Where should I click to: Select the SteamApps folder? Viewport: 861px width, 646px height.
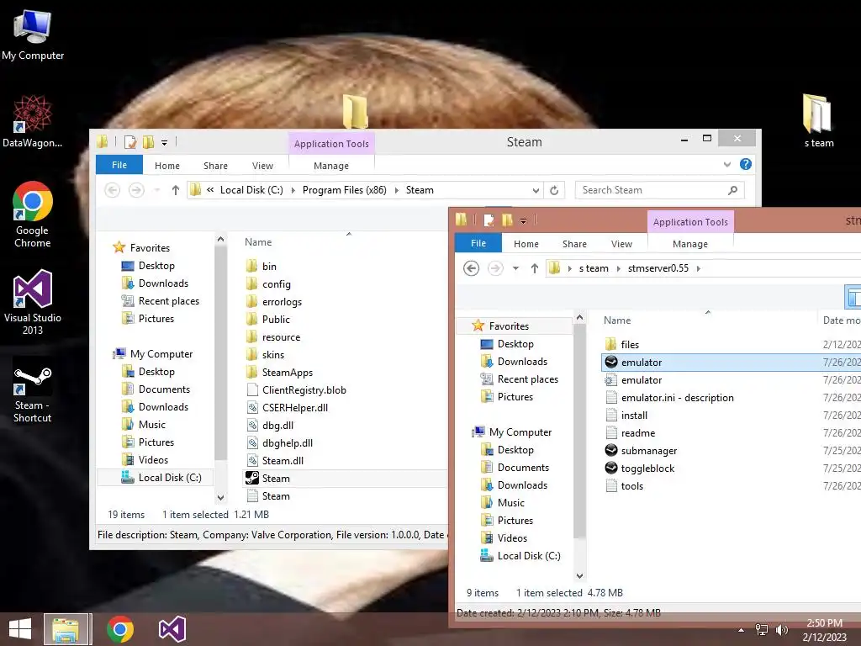click(x=287, y=373)
